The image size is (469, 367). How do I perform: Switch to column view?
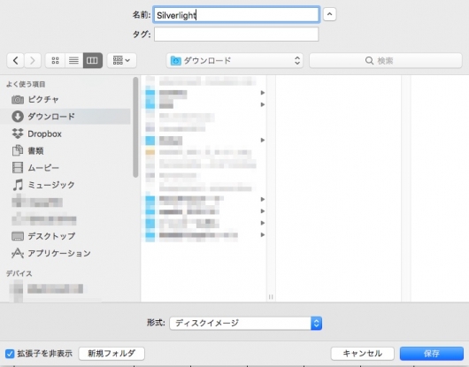pos(92,61)
